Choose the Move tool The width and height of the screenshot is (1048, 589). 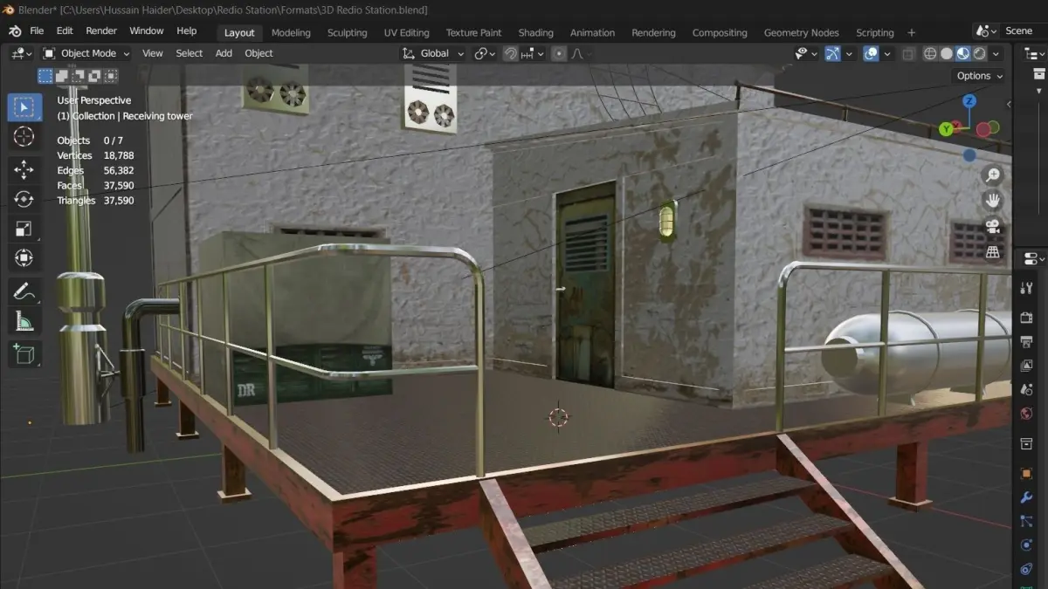coord(24,169)
